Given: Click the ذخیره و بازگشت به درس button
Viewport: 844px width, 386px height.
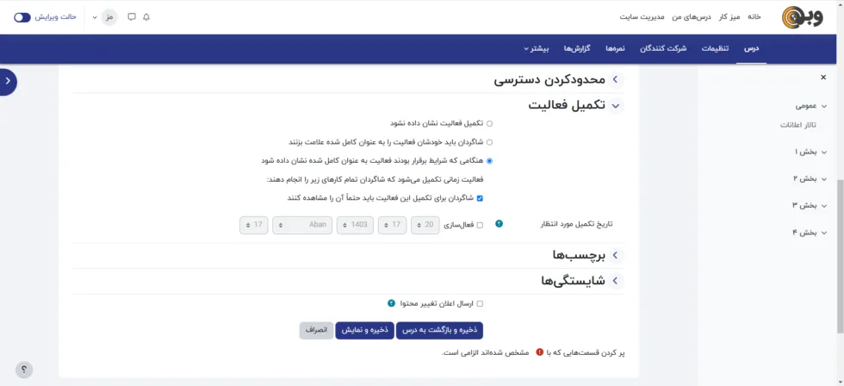Looking at the screenshot, I should 440,330.
